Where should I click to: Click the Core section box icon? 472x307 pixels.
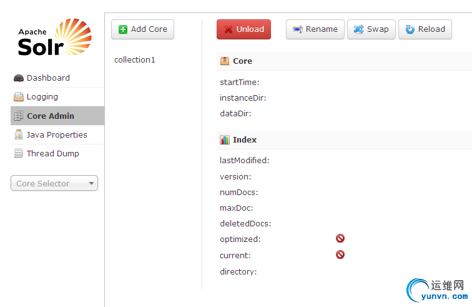pos(225,61)
